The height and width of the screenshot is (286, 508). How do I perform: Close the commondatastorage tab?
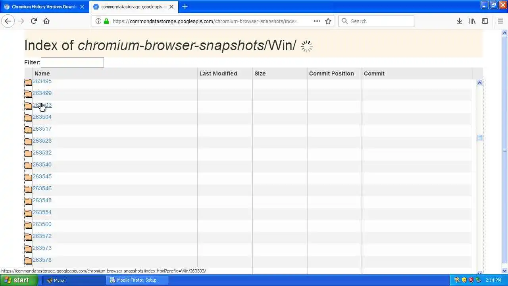tap(171, 7)
